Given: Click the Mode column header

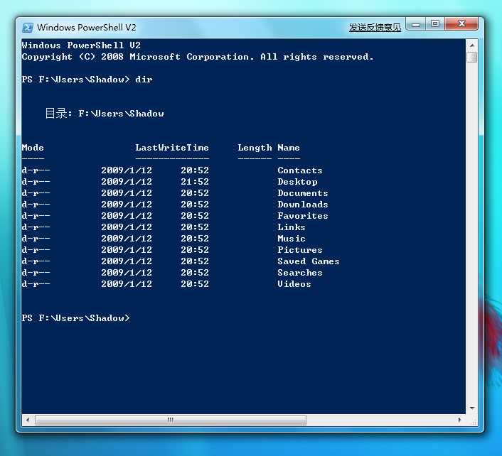Looking at the screenshot, I should point(33,148).
